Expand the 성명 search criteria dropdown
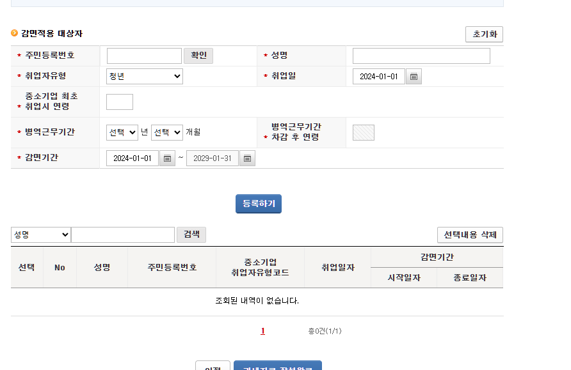 pos(41,235)
